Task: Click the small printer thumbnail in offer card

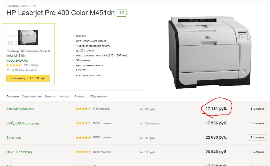Action: click(x=28, y=37)
